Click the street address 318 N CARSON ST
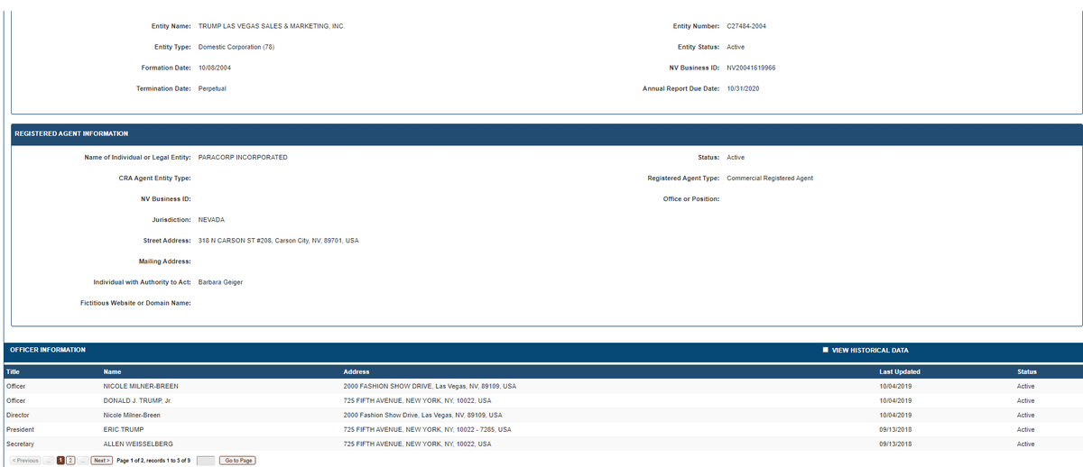This screenshot has height=467, width=1083. coord(278,241)
